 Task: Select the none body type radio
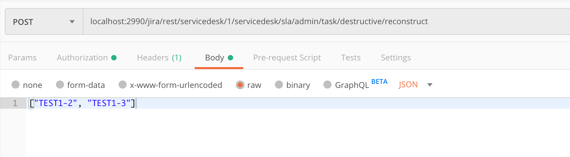pyautogui.click(x=15, y=85)
